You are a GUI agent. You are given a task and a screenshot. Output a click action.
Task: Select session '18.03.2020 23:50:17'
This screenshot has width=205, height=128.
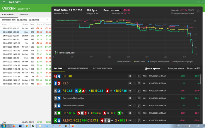(x=26, y=80)
